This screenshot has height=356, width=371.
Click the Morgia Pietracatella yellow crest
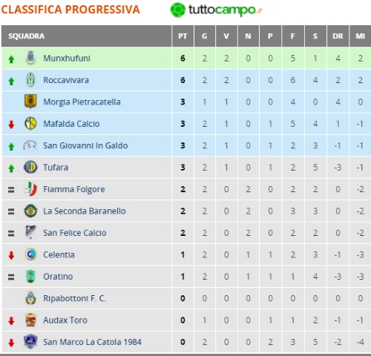point(30,102)
